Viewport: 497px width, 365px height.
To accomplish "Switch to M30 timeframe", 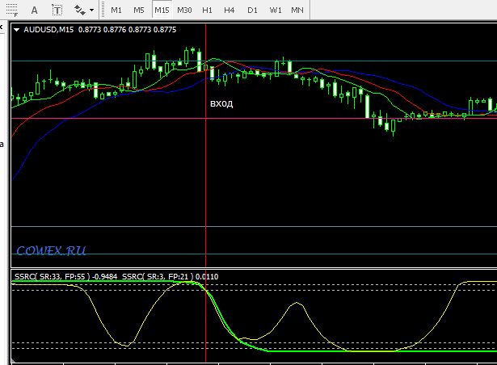I will (184, 10).
